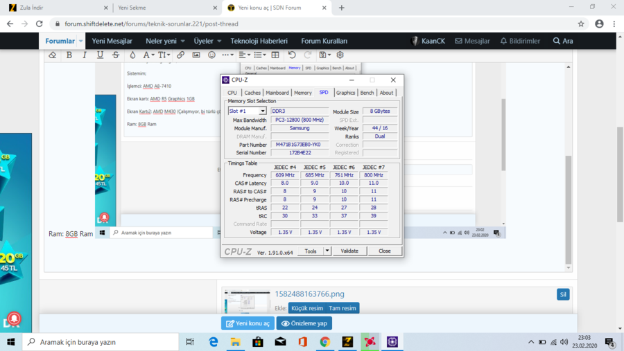Click the Windows Start button
Image resolution: width=624 pixels, height=351 pixels.
pos(10,342)
